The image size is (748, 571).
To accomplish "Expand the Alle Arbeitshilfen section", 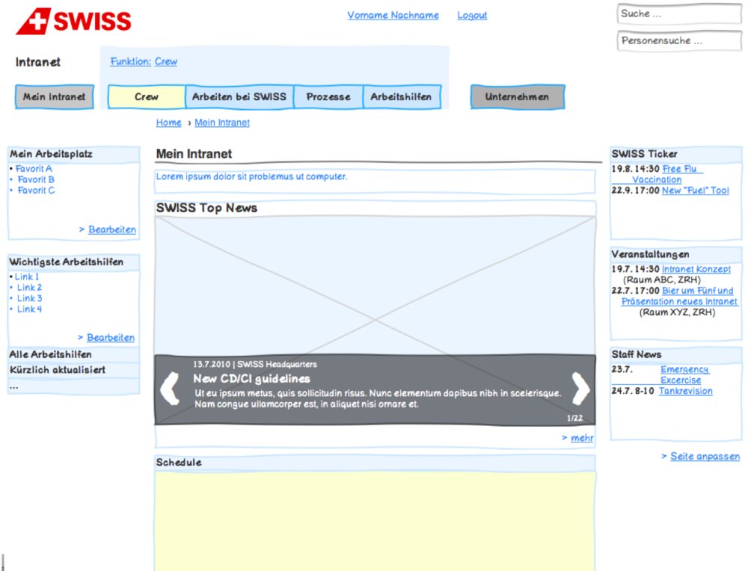I will tap(74, 354).
